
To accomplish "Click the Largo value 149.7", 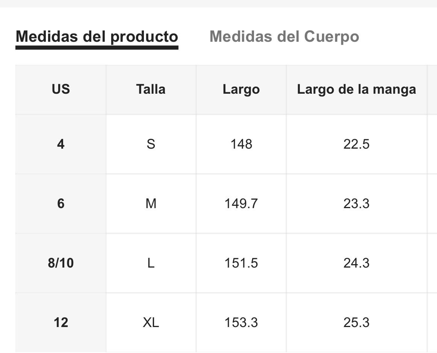I will click(241, 204).
